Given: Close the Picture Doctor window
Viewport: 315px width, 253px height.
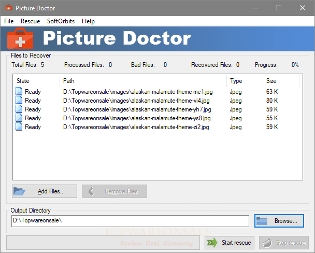Looking at the screenshot, I should coord(303,8).
